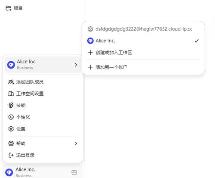Click the checkmark next to Alice Inc.
215x178 pixels.
coord(197,41)
